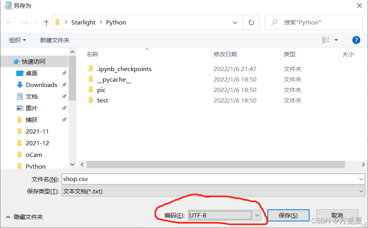Click the pin icon next to 文档

point(64,97)
